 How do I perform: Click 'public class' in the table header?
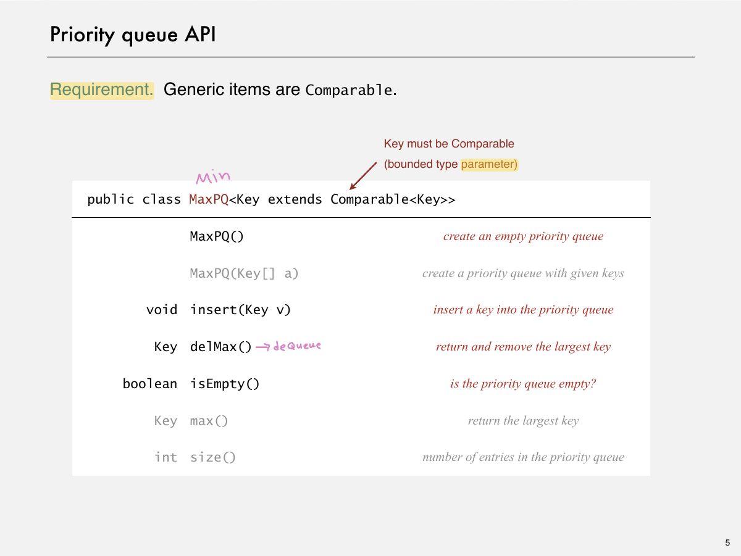tap(134, 199)
